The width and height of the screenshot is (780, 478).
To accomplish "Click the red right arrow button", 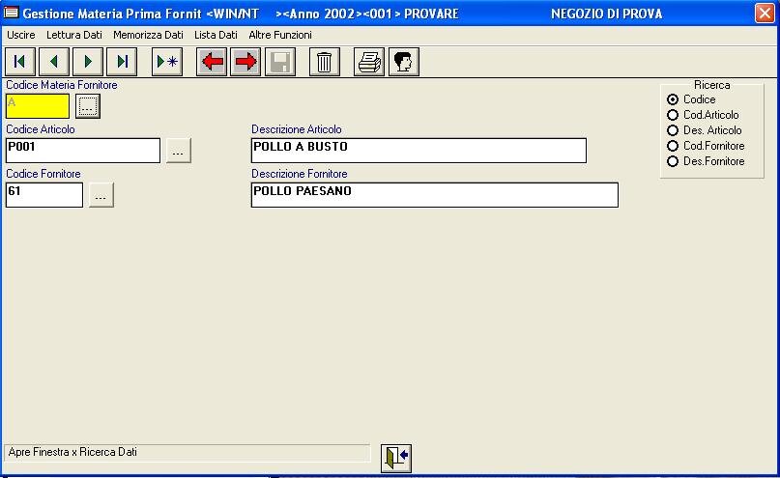I will coord(246,62).
